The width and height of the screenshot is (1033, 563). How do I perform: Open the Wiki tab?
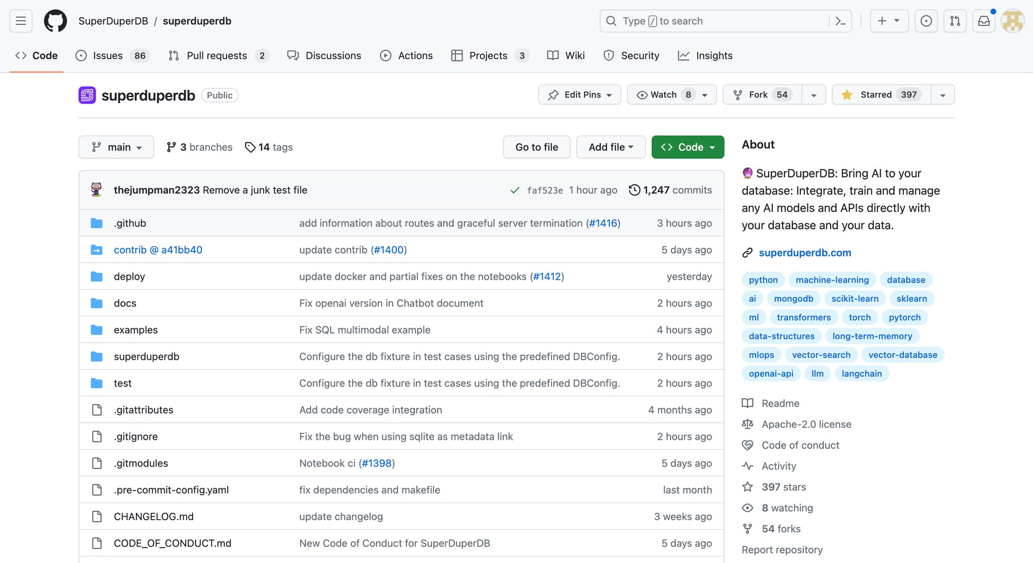566,55
